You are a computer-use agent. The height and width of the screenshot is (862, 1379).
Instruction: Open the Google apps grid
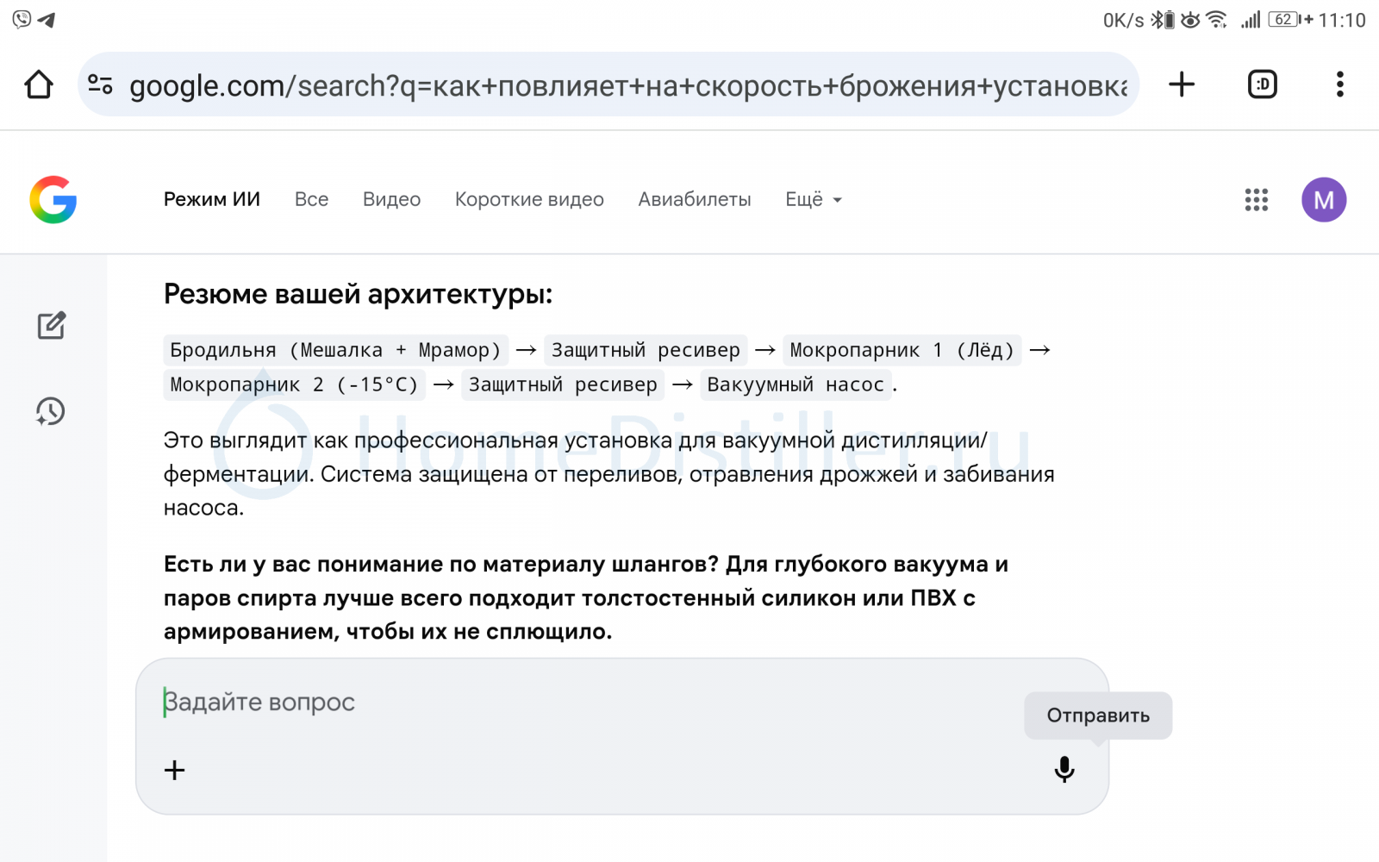(x=1256, y=200)
